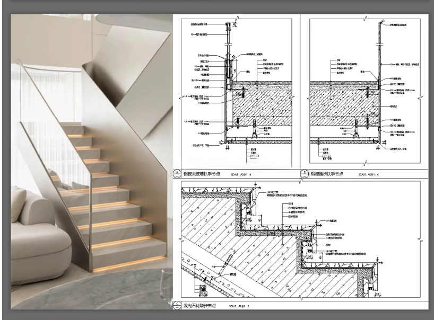
Task: Click the circled E detail marker
Action: coord(305,174)
